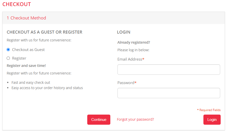Click the 'Checkout as a Guest or Register' heading
227x131 pixels.
44,32
